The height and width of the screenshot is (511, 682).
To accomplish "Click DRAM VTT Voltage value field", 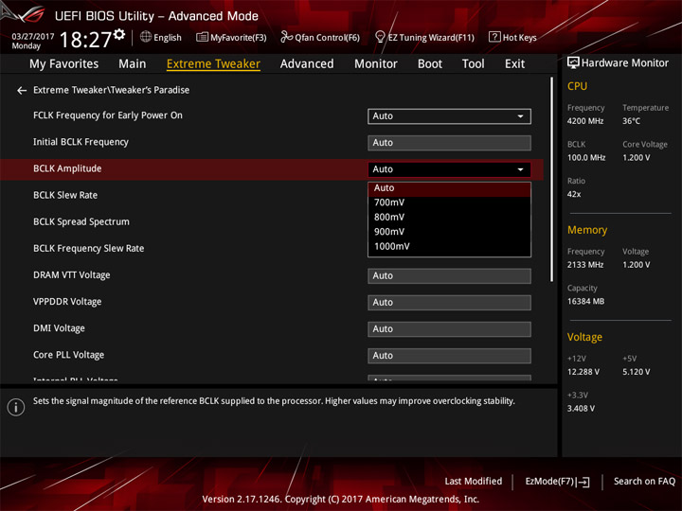I will click(449, 276).
